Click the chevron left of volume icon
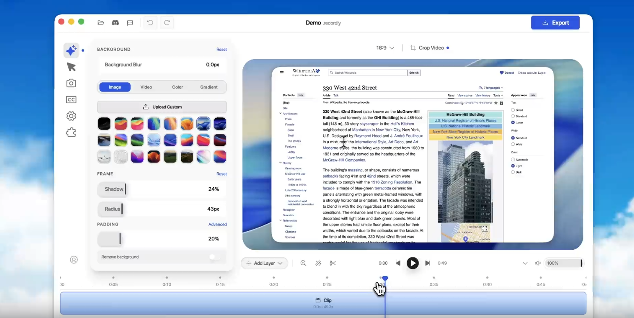634x318 pixels. pos(525,263)
